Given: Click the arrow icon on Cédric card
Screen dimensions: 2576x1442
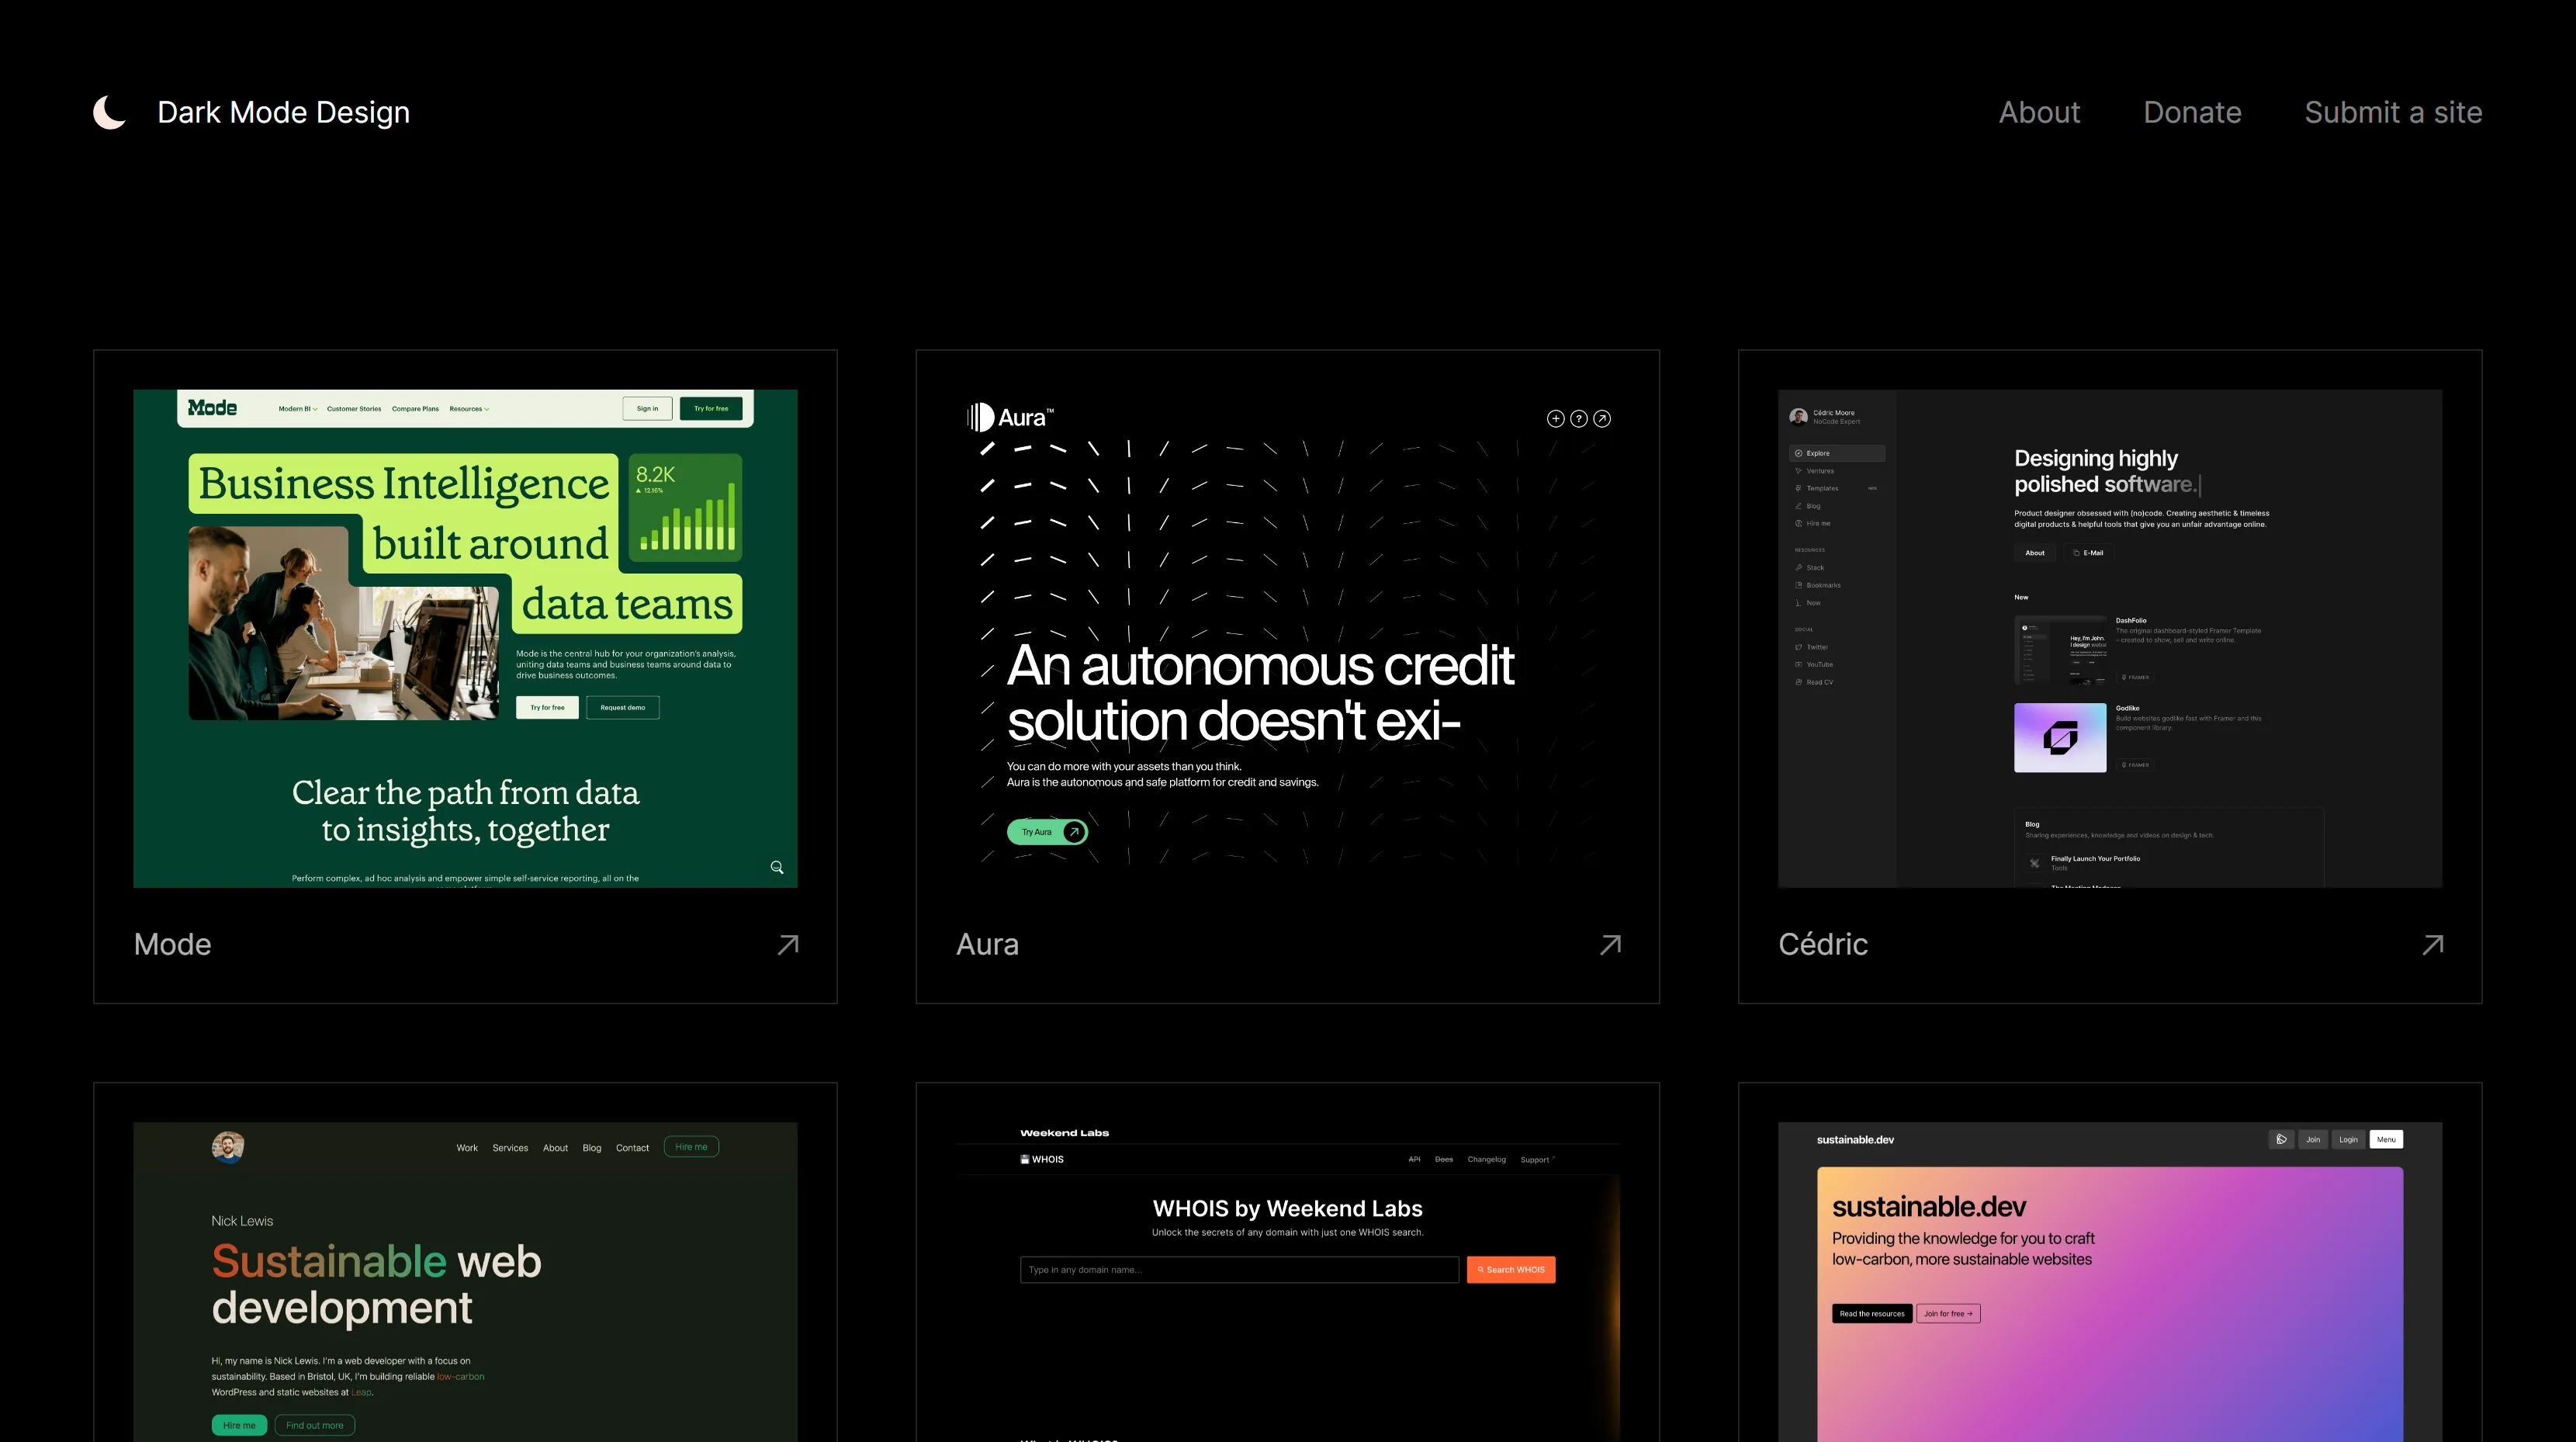Looking at the screenshot, I should coord(2433,945).
